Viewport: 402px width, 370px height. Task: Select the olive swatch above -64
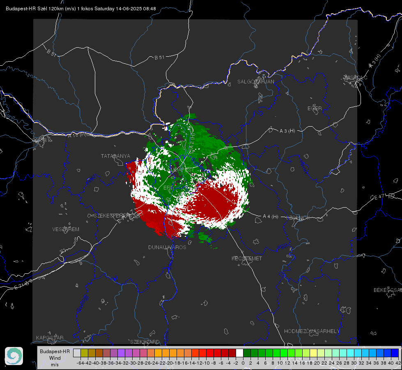pyautogui.click(x=84, y=353)
